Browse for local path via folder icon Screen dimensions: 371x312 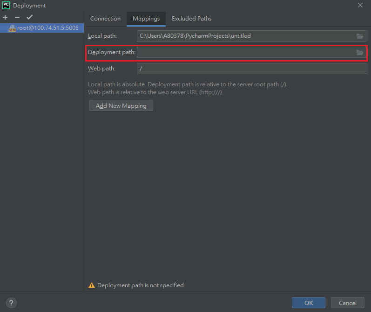click(360, 36)
